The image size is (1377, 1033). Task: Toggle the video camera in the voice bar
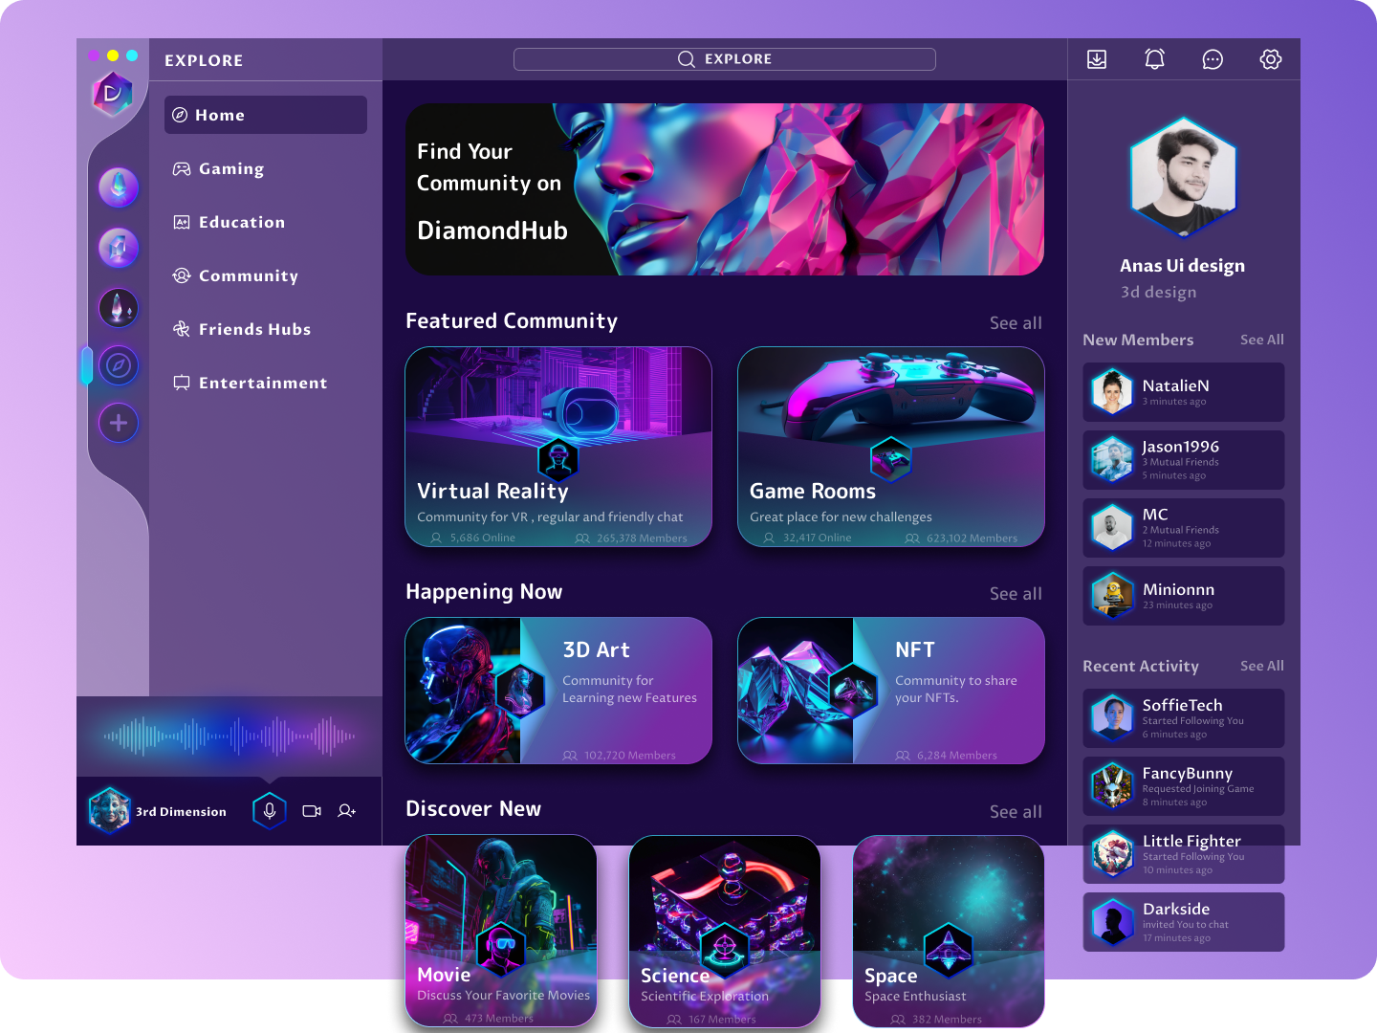click(x=310, y=810)
